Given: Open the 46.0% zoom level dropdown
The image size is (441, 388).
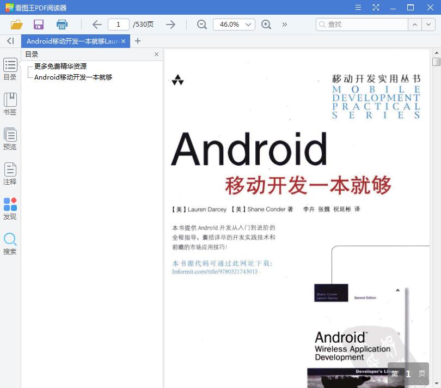Looking at the screenshot, I should (x=234, y=25).
